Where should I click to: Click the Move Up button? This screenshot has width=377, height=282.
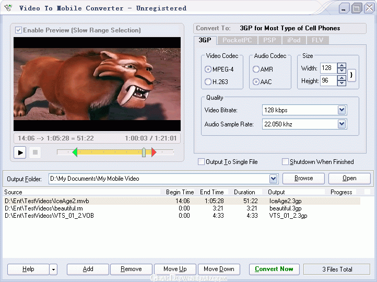(x=175, y=269)
